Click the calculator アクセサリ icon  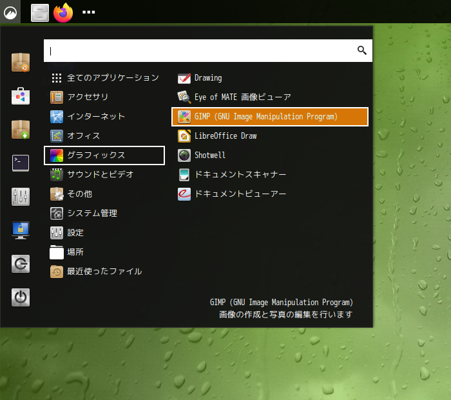point(57,97)
